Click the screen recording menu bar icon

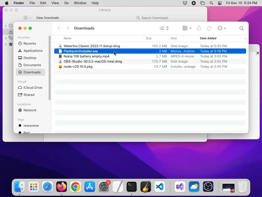click(x=194, y=3)
